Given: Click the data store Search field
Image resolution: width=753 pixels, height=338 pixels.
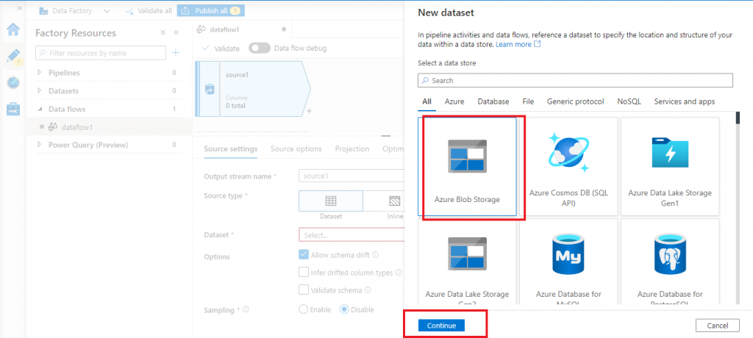Looking at the screenshot, I should tap(575, 81).
